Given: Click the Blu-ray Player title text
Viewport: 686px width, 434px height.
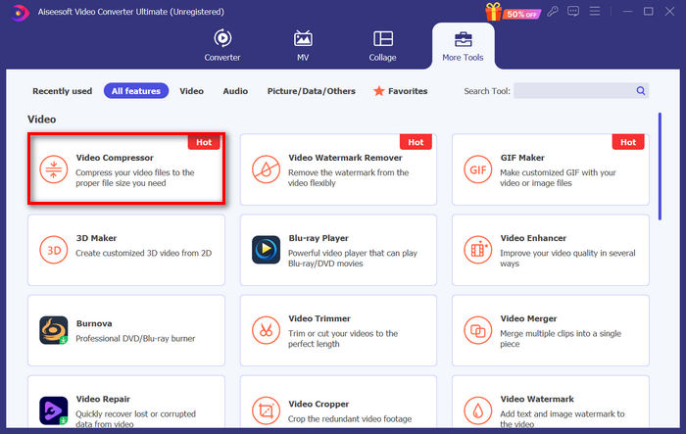Looking at the screenshot, I should [x=318, y=238].
